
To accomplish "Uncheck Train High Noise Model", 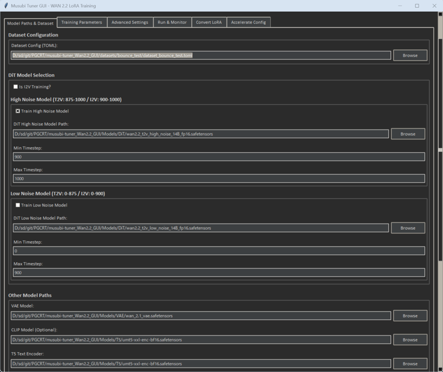I will tap(18, 111).
